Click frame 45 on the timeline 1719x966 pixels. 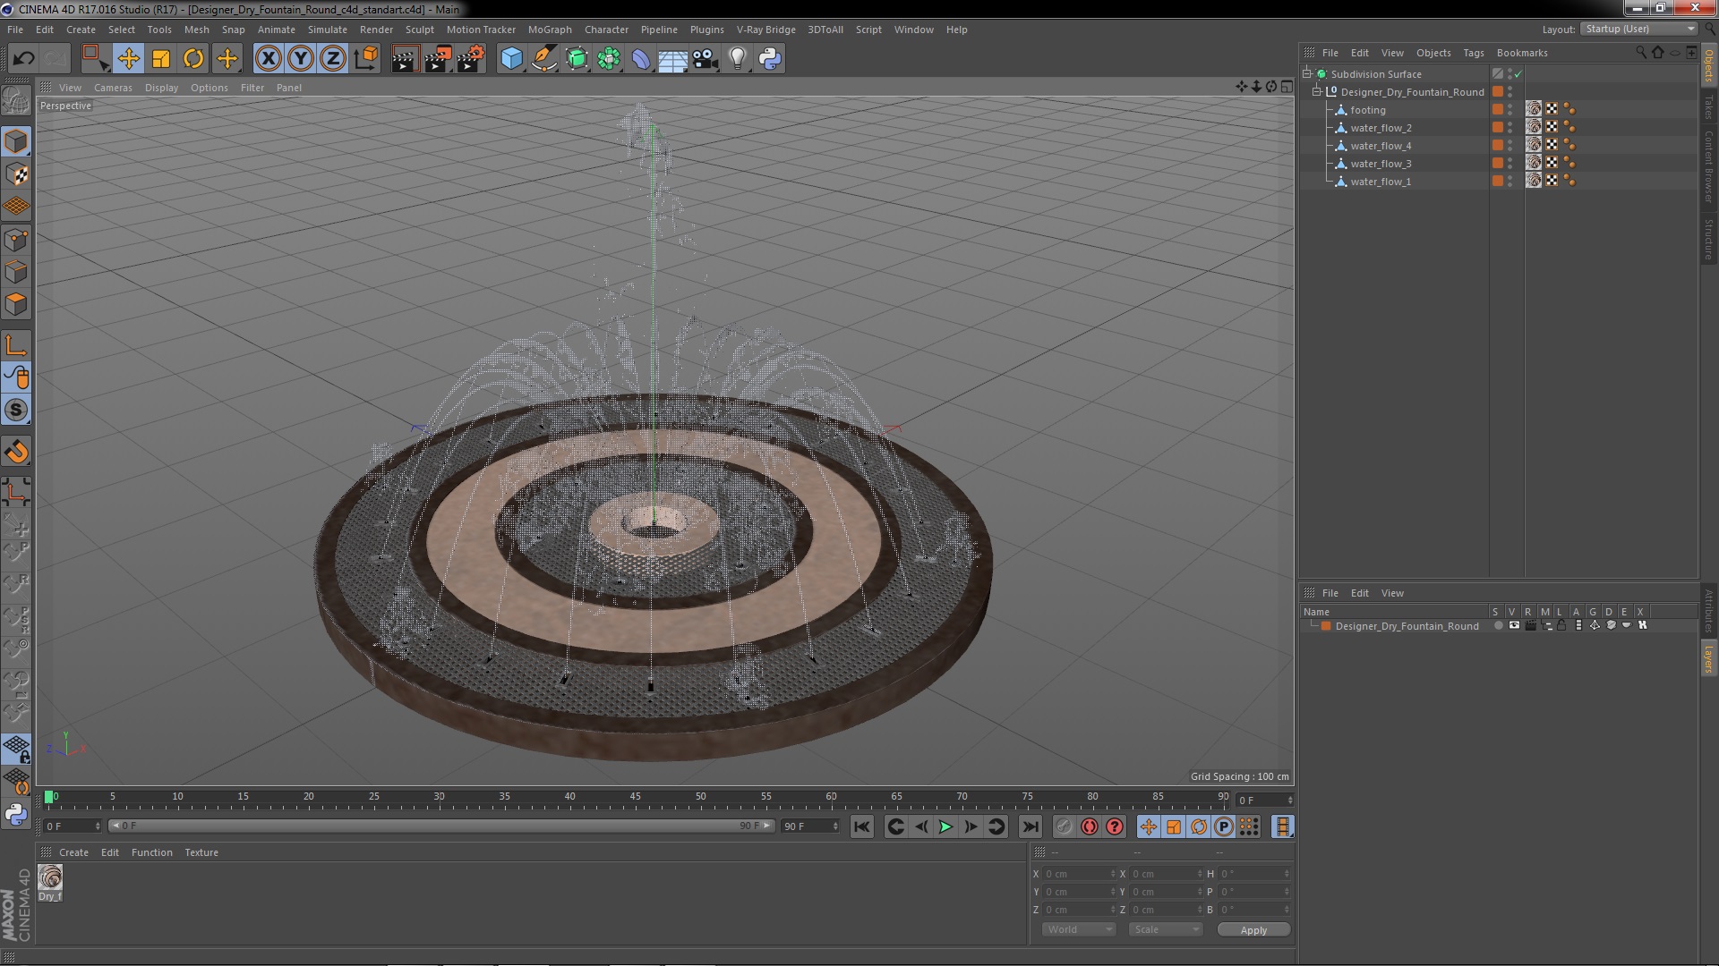(x=635, y=797)
